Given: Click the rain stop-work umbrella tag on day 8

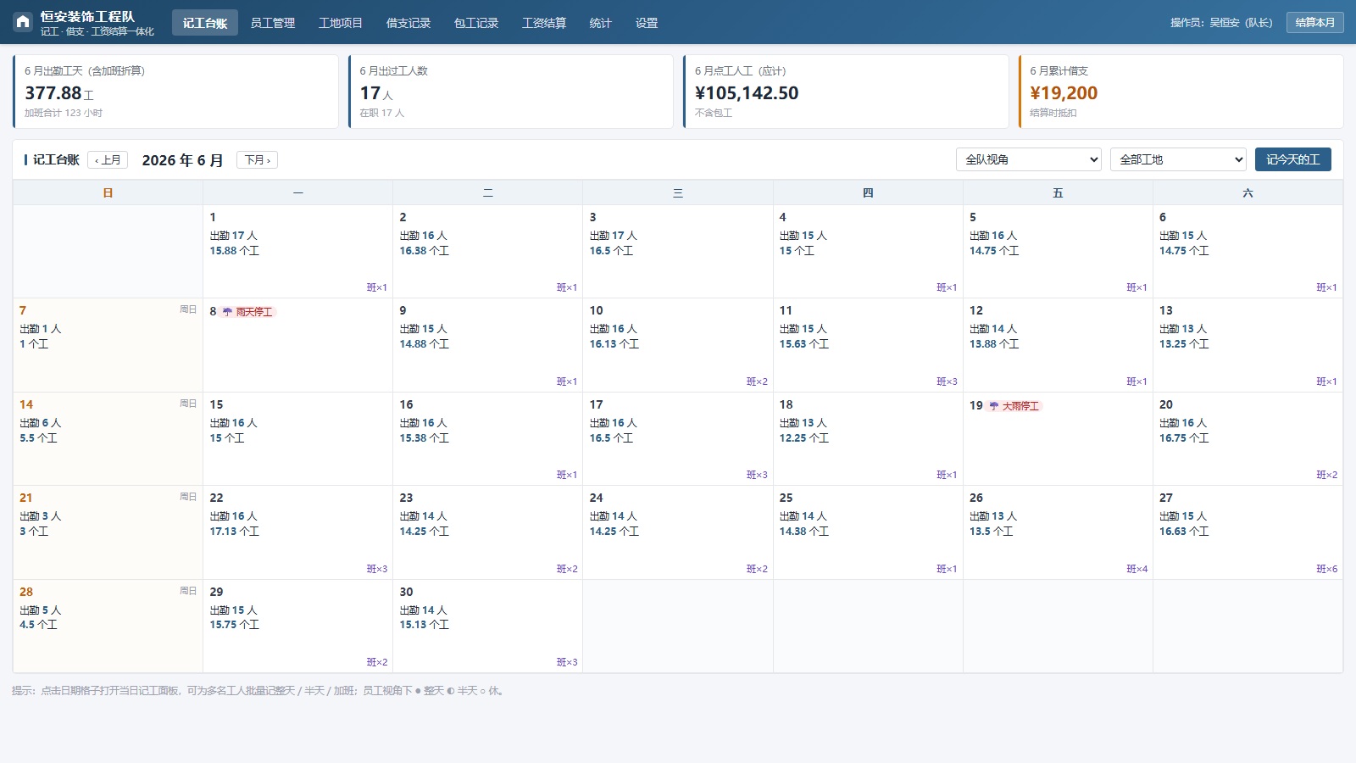Looking at the screenshot, I should pyautogui.click(x=247, y=312).
